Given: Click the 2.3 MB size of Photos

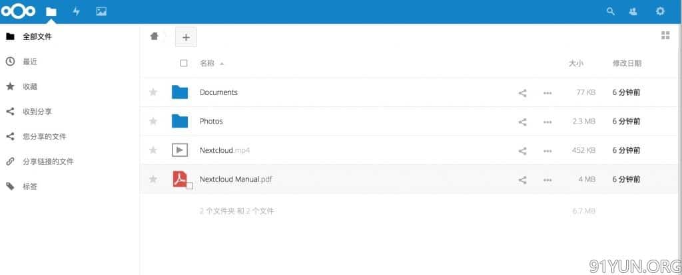Looking at the screenshot, I should (584, 122).
